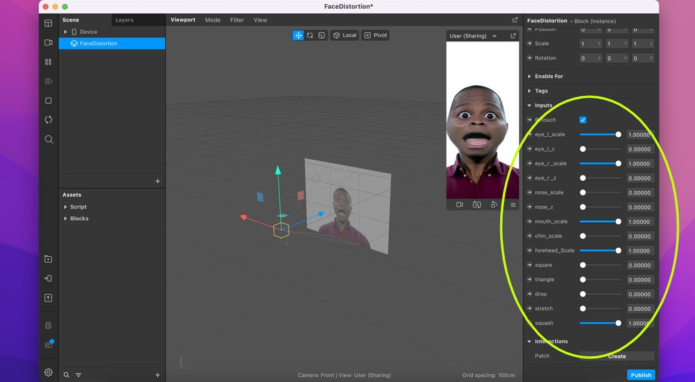Open the search icon in left sidebar
This screenshot has height=382, width=695.
(49, 140)
